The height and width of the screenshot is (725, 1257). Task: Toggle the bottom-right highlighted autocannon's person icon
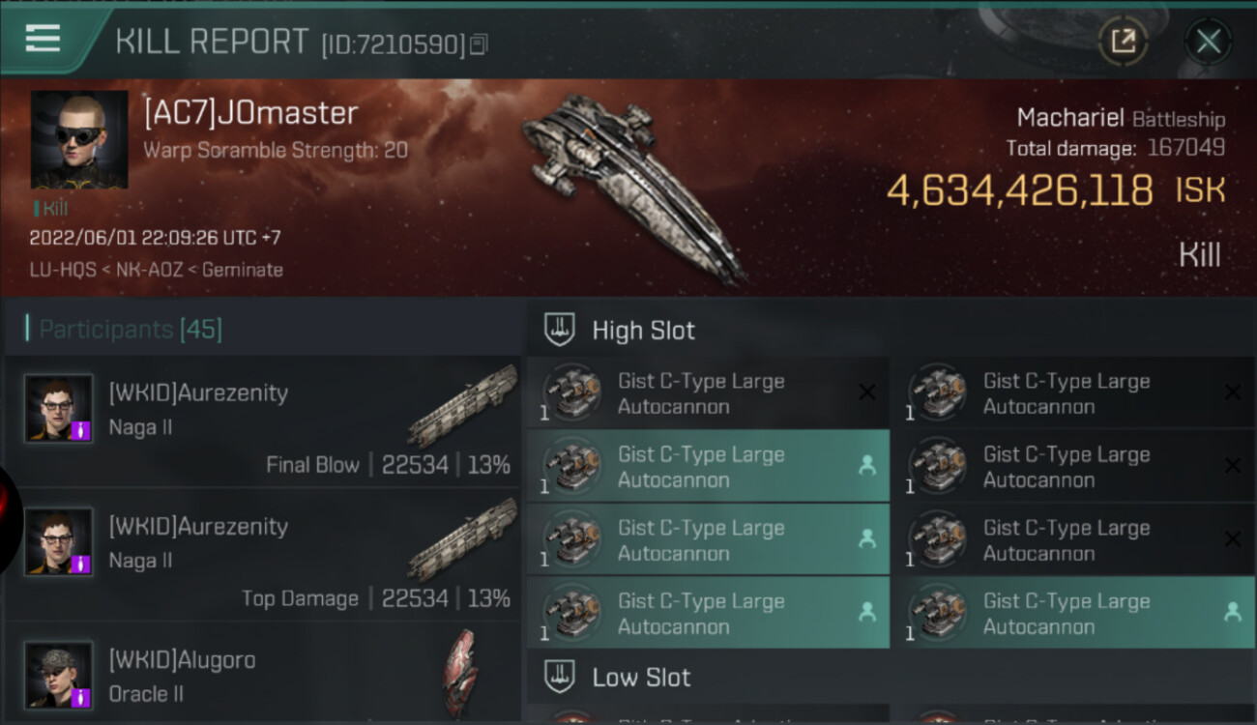click(x=1232, y=612)
